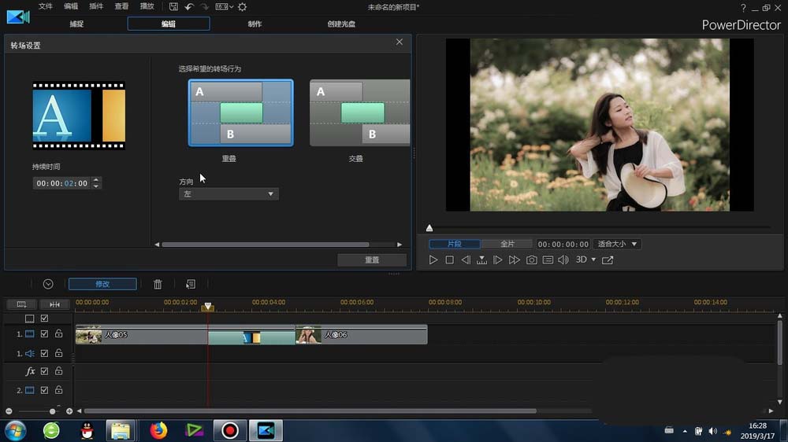This screenshot has height=442, width=788.
Task: Decrease transition duration with down stepper
Action: click(x=96, y=186)
